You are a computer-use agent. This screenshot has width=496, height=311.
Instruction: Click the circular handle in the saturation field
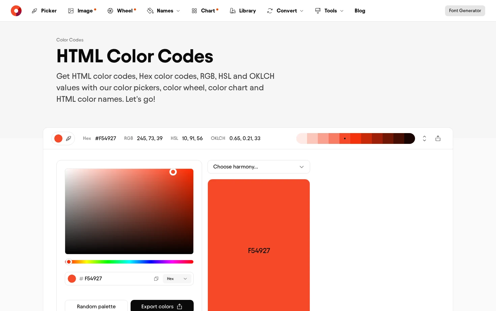(173, 172)
